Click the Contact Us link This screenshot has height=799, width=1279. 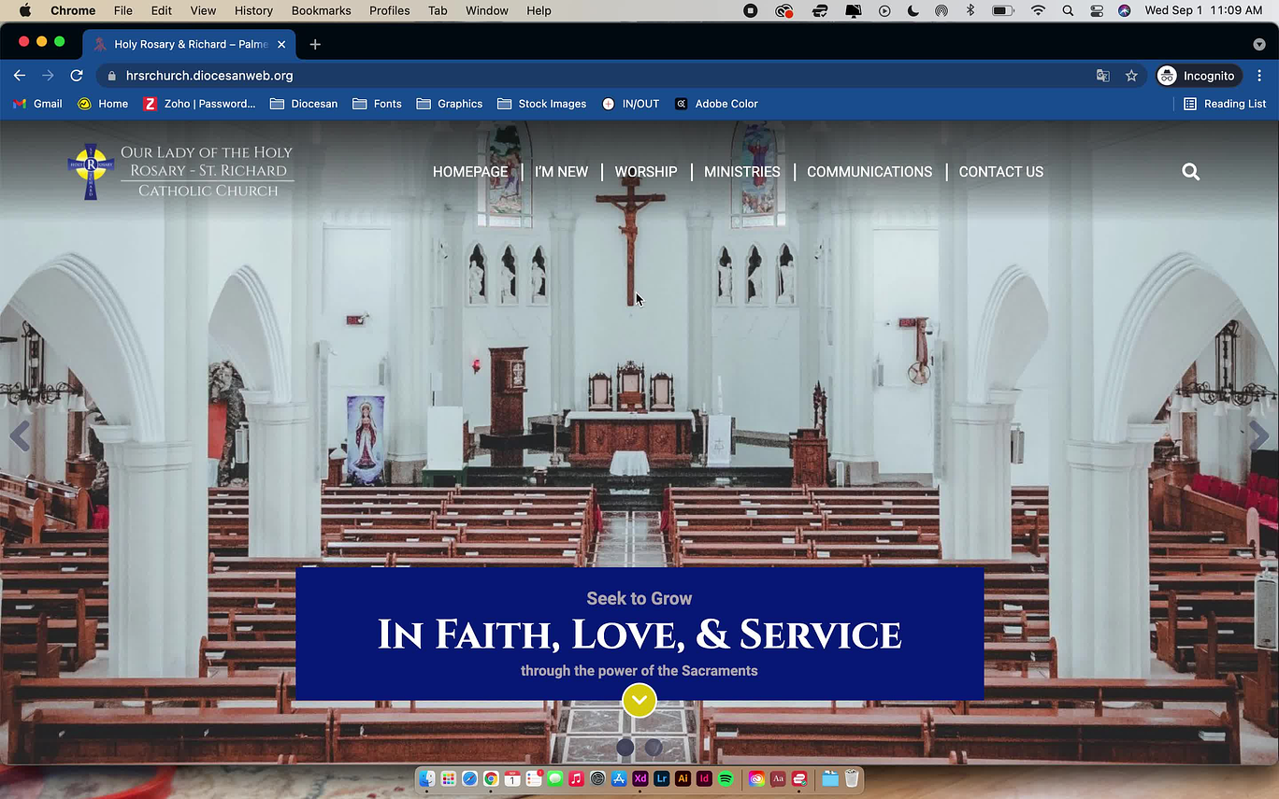[1000, 172]
